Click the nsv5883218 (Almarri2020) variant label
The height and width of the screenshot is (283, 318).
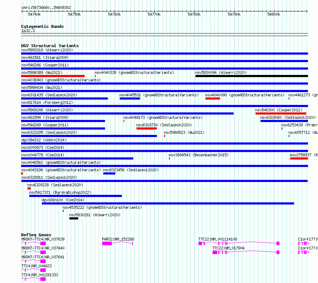(47, 50)
